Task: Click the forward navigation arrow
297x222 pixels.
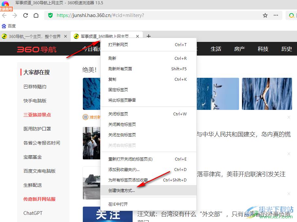Action: pyautogui.click(x=15, y=15)
